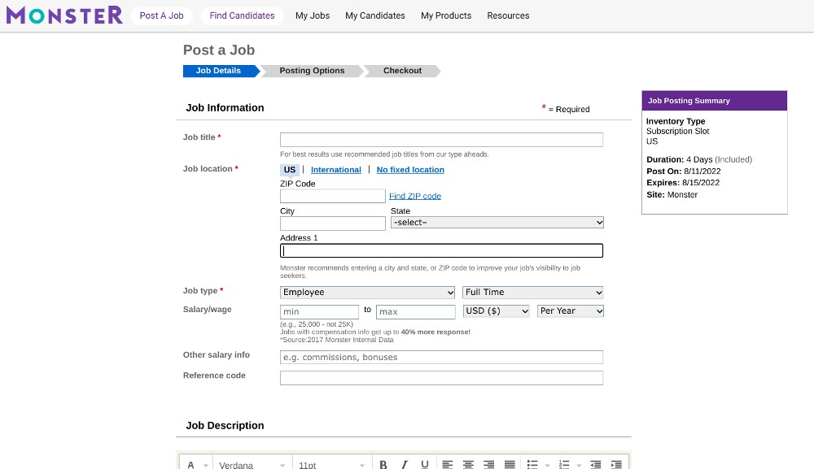Open the Verdana font family dropdown
This screenshot has width=814, height=469.
pos(252,464)
